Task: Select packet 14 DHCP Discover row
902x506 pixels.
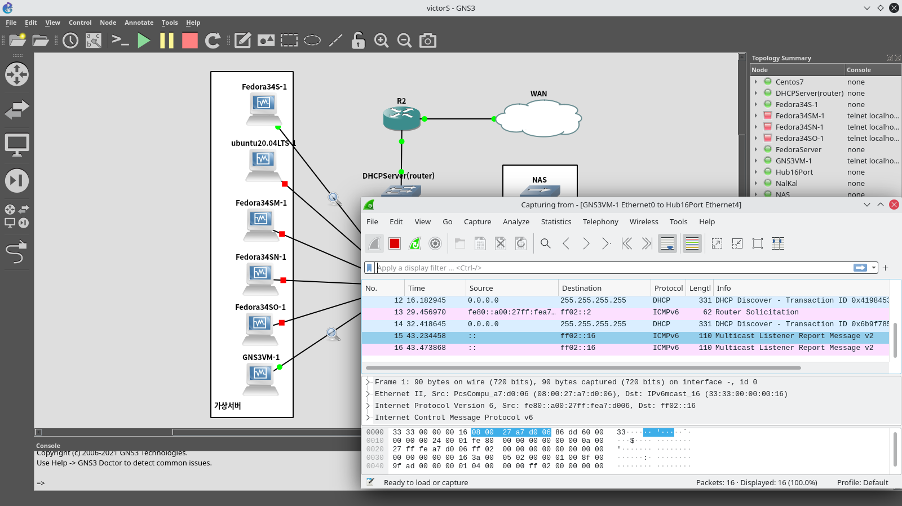Action: 625,324
